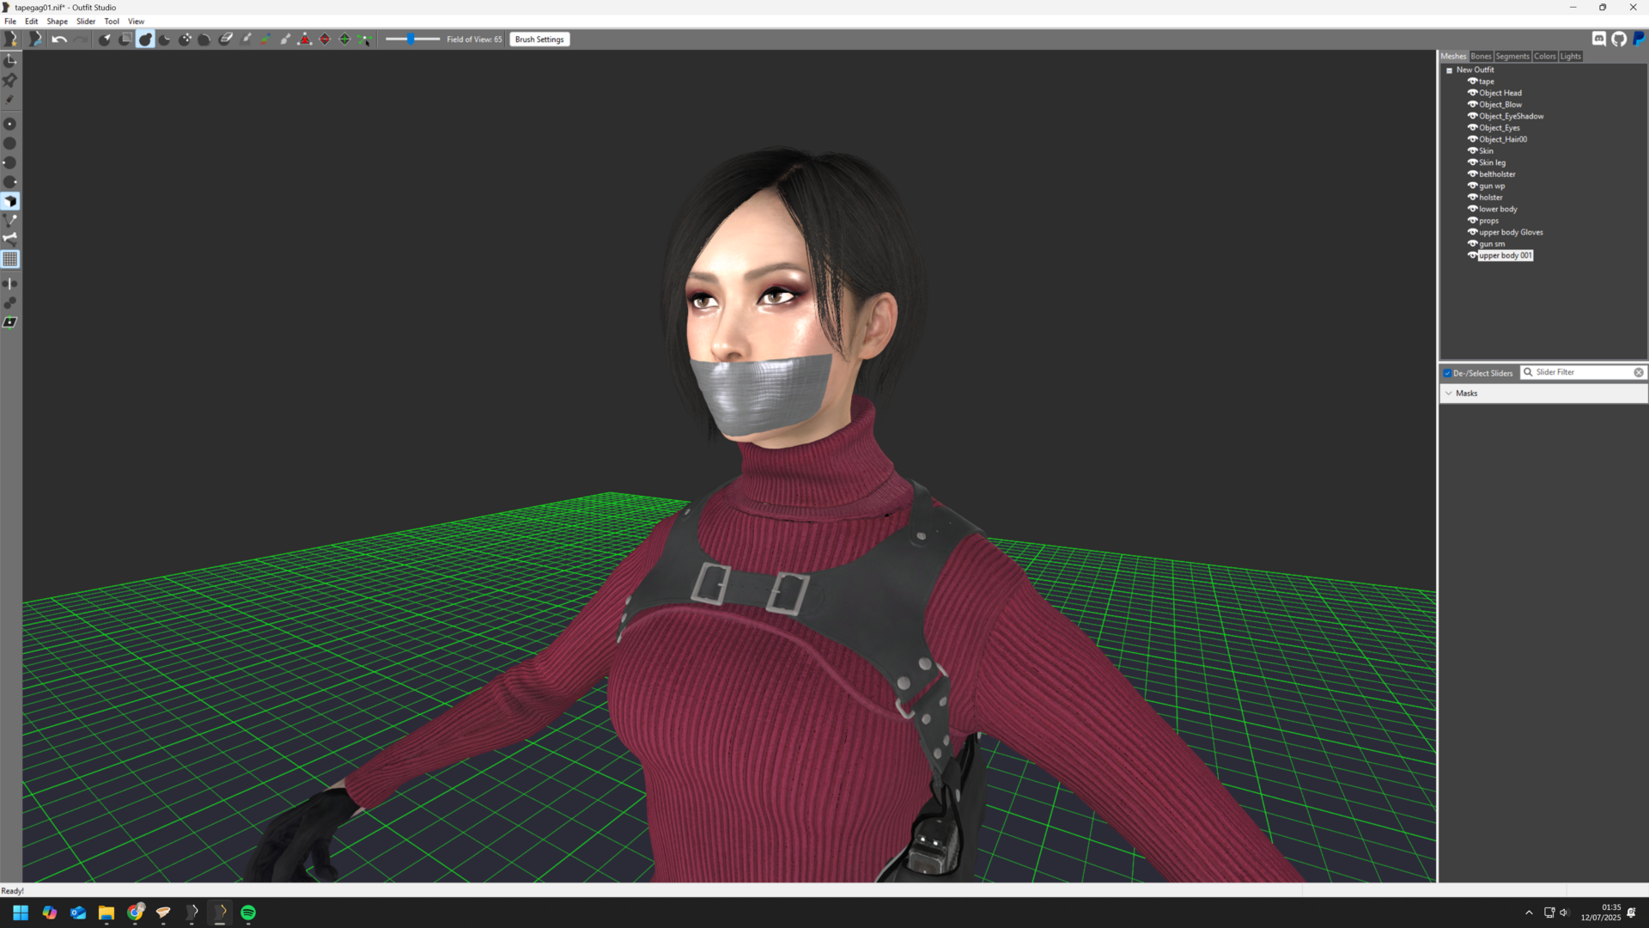The height and width of the screenshot is (928, 1649).
Task: Open Brush Settings
Action: click(539, 40)
